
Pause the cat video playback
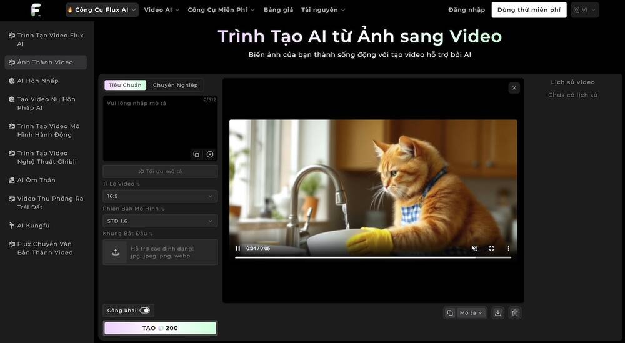click(238, 248)
